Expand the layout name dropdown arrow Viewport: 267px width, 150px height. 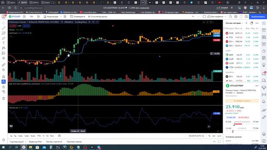tap(225, 17)
